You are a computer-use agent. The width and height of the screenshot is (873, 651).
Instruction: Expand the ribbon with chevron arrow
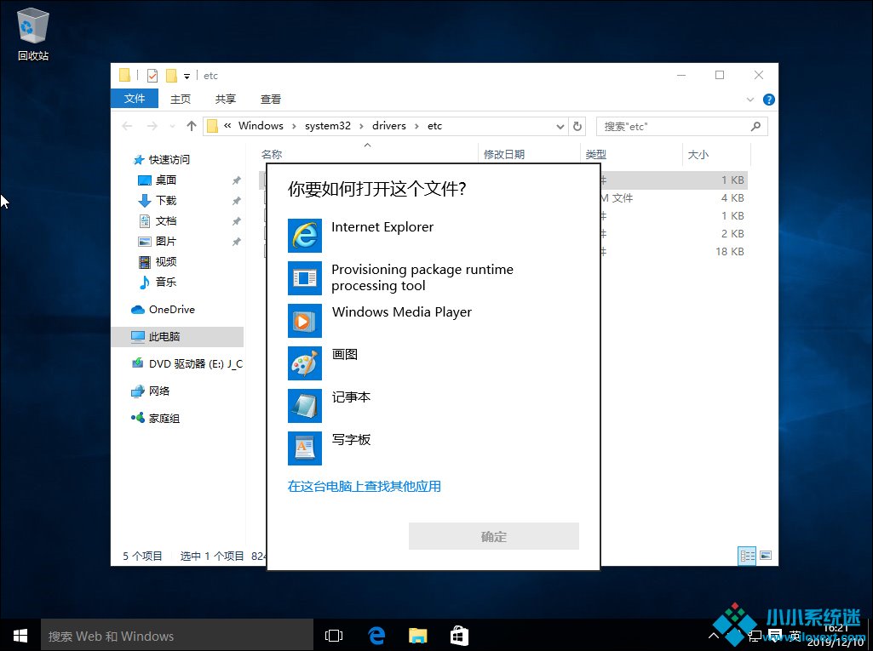[750, 100]
